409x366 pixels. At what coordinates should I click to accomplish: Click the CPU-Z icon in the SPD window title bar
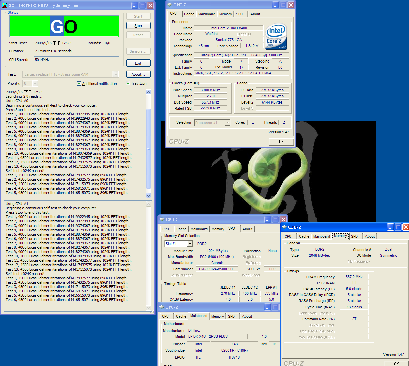tap(162, 219)
